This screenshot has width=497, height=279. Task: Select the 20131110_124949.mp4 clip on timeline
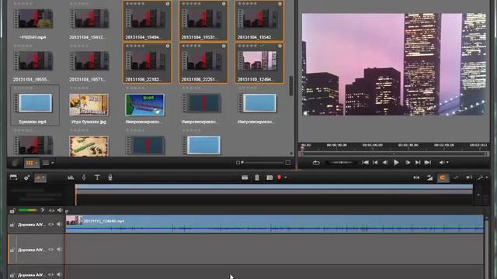coord(274,224)
